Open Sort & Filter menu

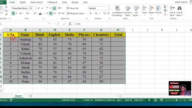pyautogui.click(x=172, y=11)
